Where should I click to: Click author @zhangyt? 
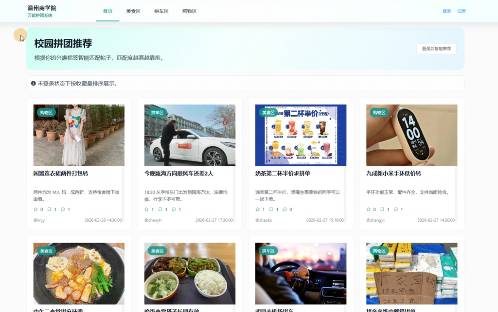(x=375, y=220)
